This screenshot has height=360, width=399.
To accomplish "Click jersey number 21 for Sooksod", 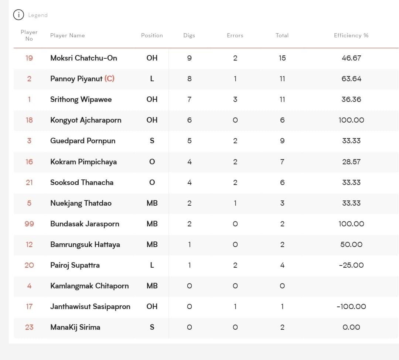I will (29, 182).
